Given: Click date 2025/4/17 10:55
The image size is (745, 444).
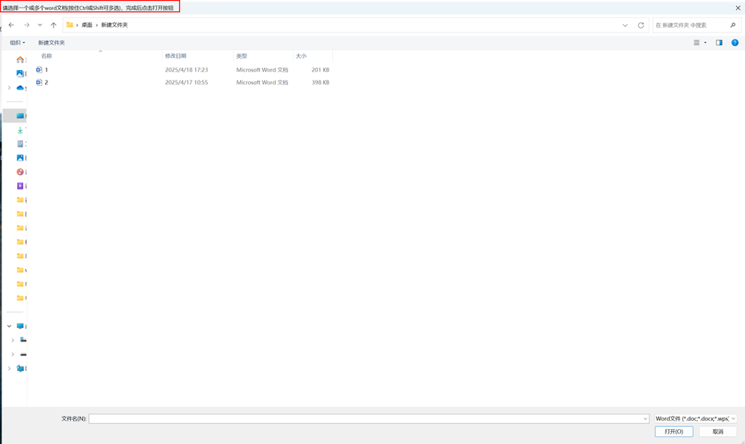Looking at the screenshot, I should tap(186, 83).
